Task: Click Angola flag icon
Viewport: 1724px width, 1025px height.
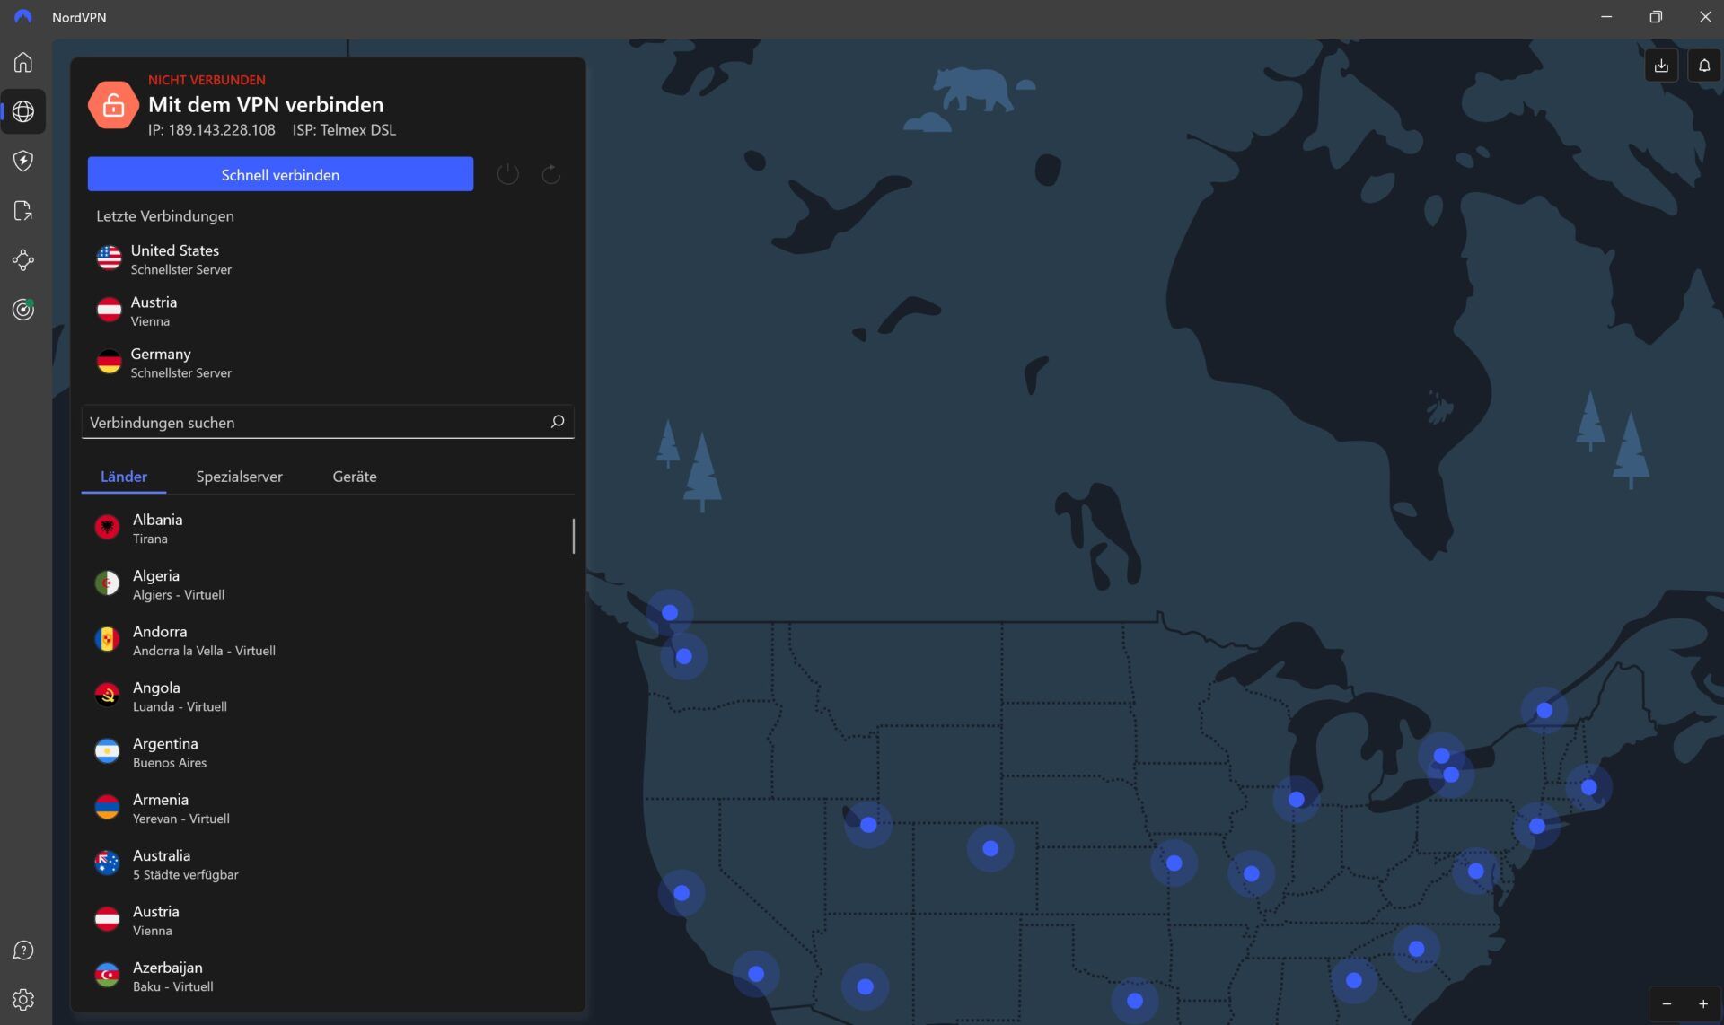Action: [108, 696]
